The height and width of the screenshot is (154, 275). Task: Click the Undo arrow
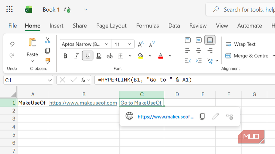[x=12, y=44]
